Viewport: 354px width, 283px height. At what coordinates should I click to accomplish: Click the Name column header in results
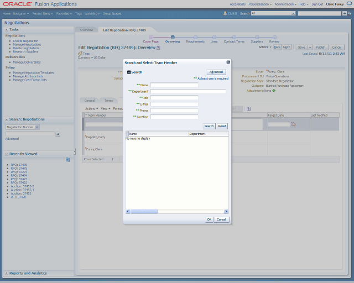click(159, 134)
